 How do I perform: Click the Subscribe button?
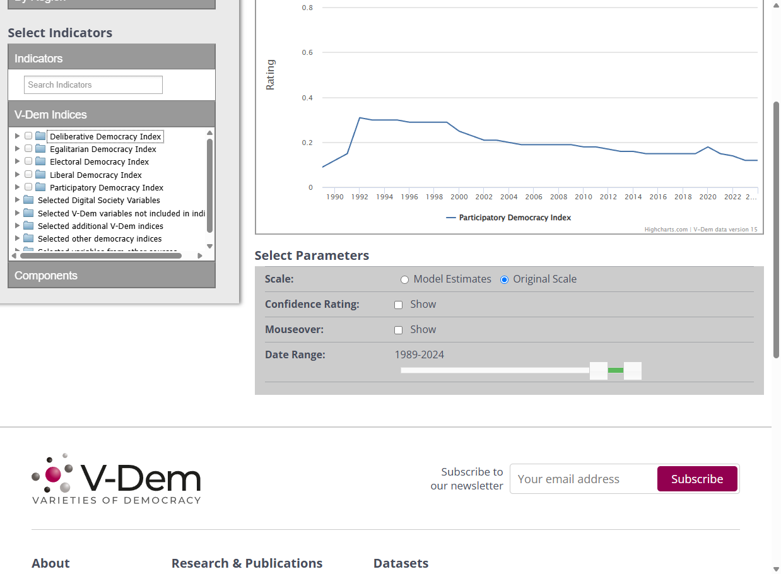coord(697,479)
